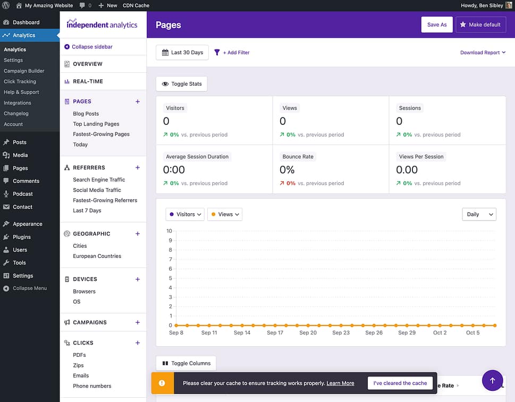
Task: Open the Daily interval dropdown
Action: (478, 214)
